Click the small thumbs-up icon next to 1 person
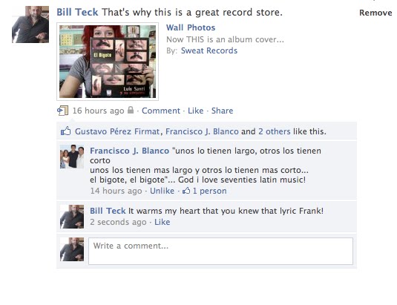The image size is (397, 305). (x=186, y=191)
